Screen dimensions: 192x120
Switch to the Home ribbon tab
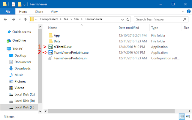23,12
